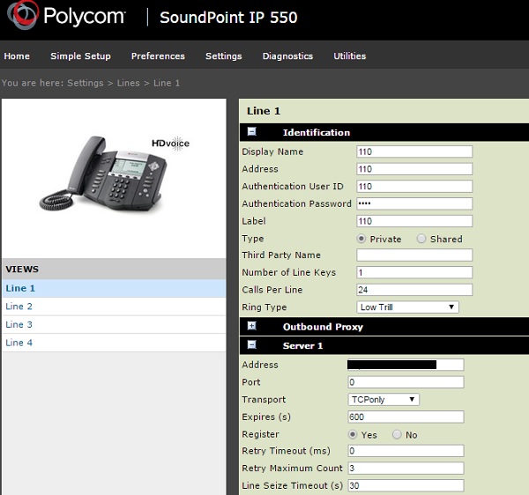Click the Label input field
Screen dimensions: 529x495
click(x=414, y=221)
